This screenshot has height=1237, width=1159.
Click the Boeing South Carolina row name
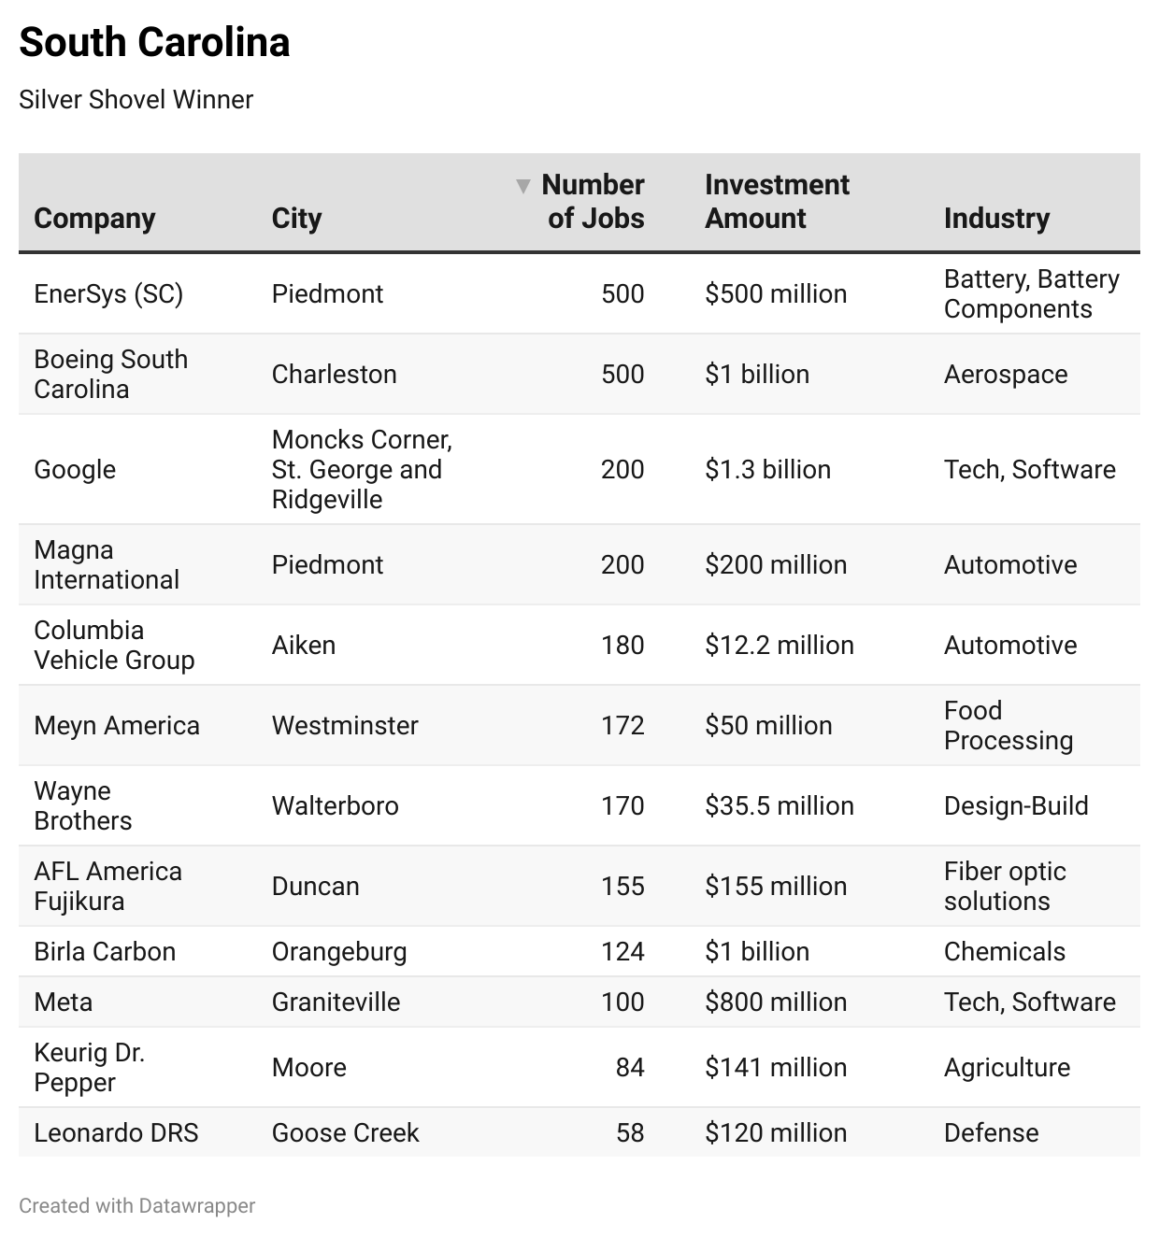tap(110, 374)
